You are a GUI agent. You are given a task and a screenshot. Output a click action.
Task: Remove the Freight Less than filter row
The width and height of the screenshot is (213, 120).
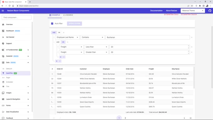[x=192, y=47]
